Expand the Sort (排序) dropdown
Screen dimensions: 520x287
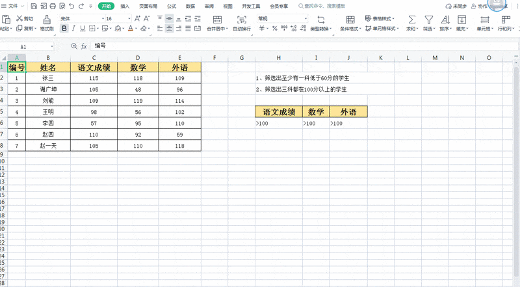point(450,29)
